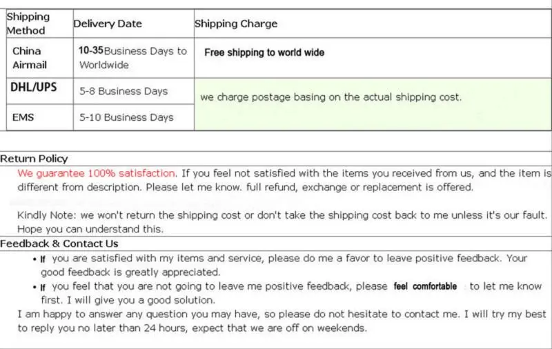Click the Kindly Note shipping cost paragraph

tap(282, 222)
